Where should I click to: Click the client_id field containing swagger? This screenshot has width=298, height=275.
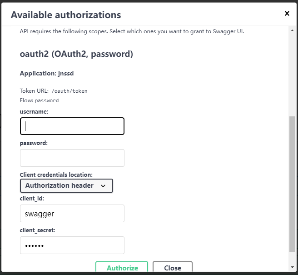click(72, 214)
